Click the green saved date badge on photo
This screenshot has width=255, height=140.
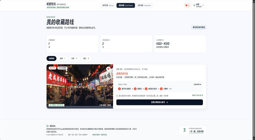point(57,105)
